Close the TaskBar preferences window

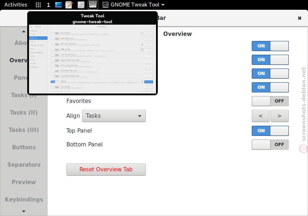(x=300, y=18)
